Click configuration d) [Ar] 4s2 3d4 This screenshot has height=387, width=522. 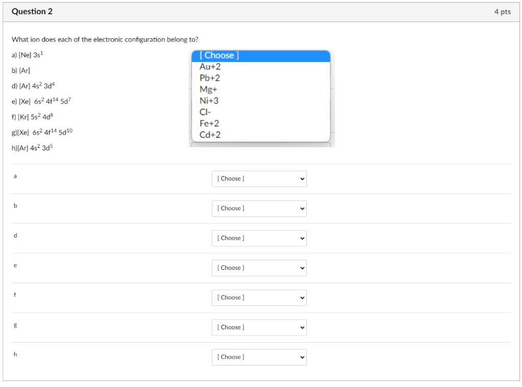[x=33, y=86]
